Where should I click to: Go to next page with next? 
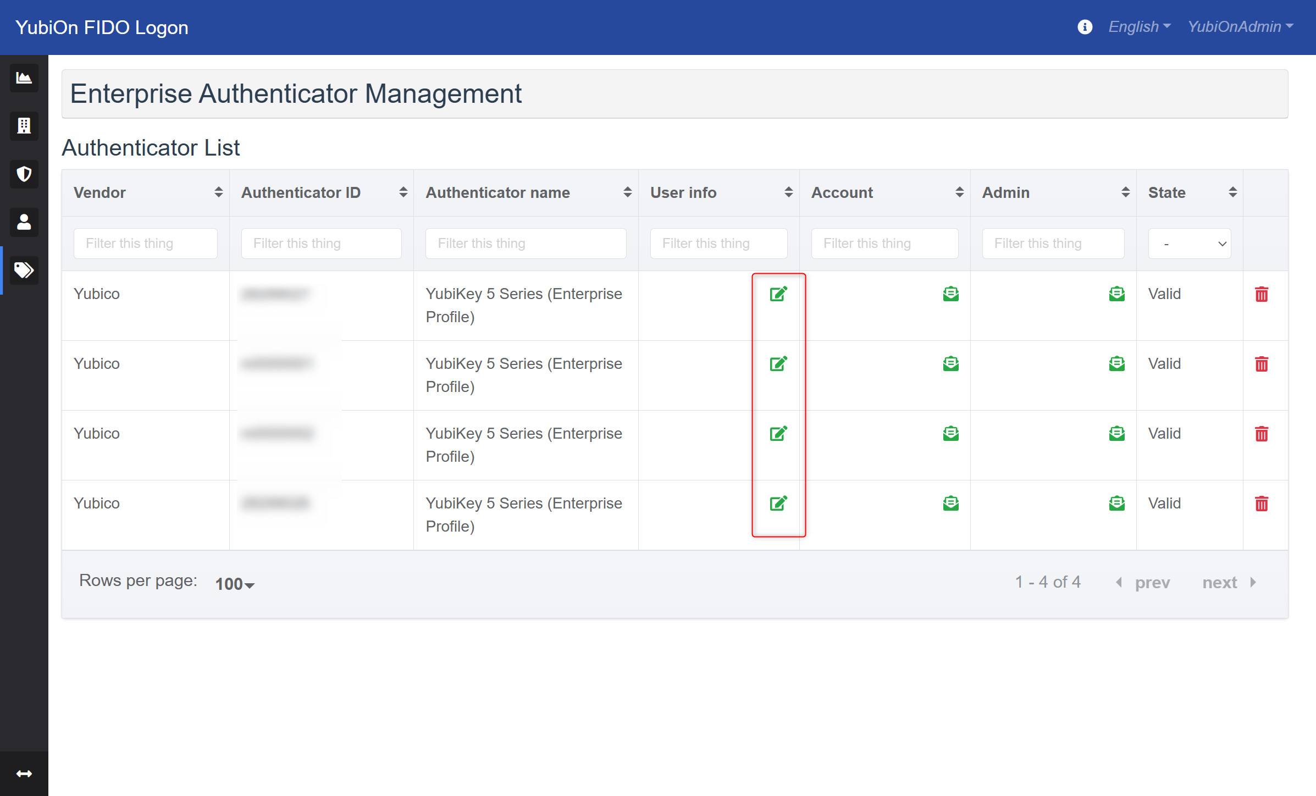(x=1230, y=582)
